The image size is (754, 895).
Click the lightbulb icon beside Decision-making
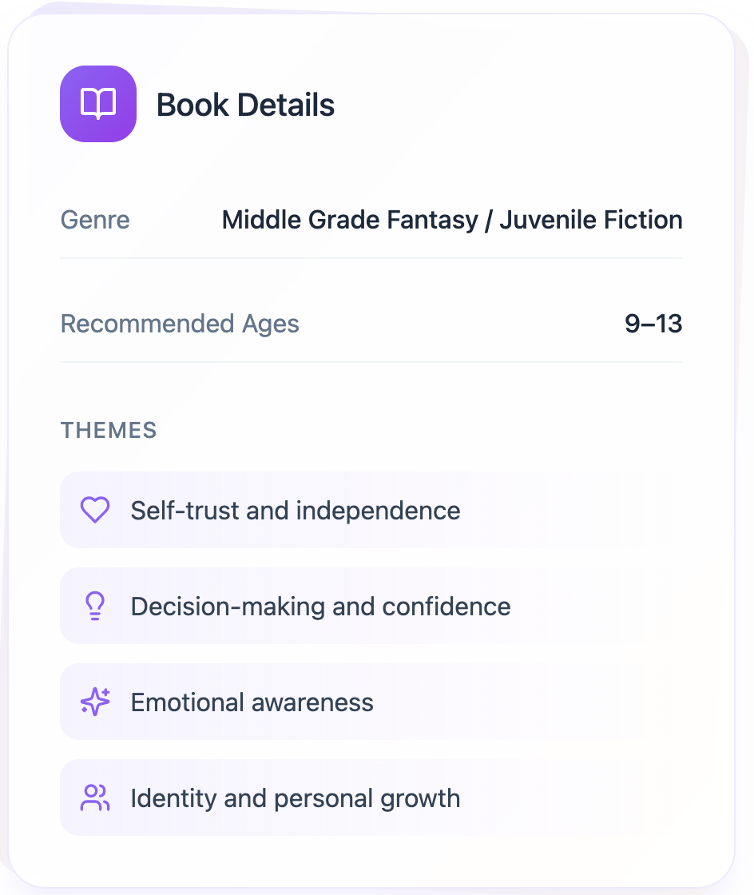[x=95, y=607]
